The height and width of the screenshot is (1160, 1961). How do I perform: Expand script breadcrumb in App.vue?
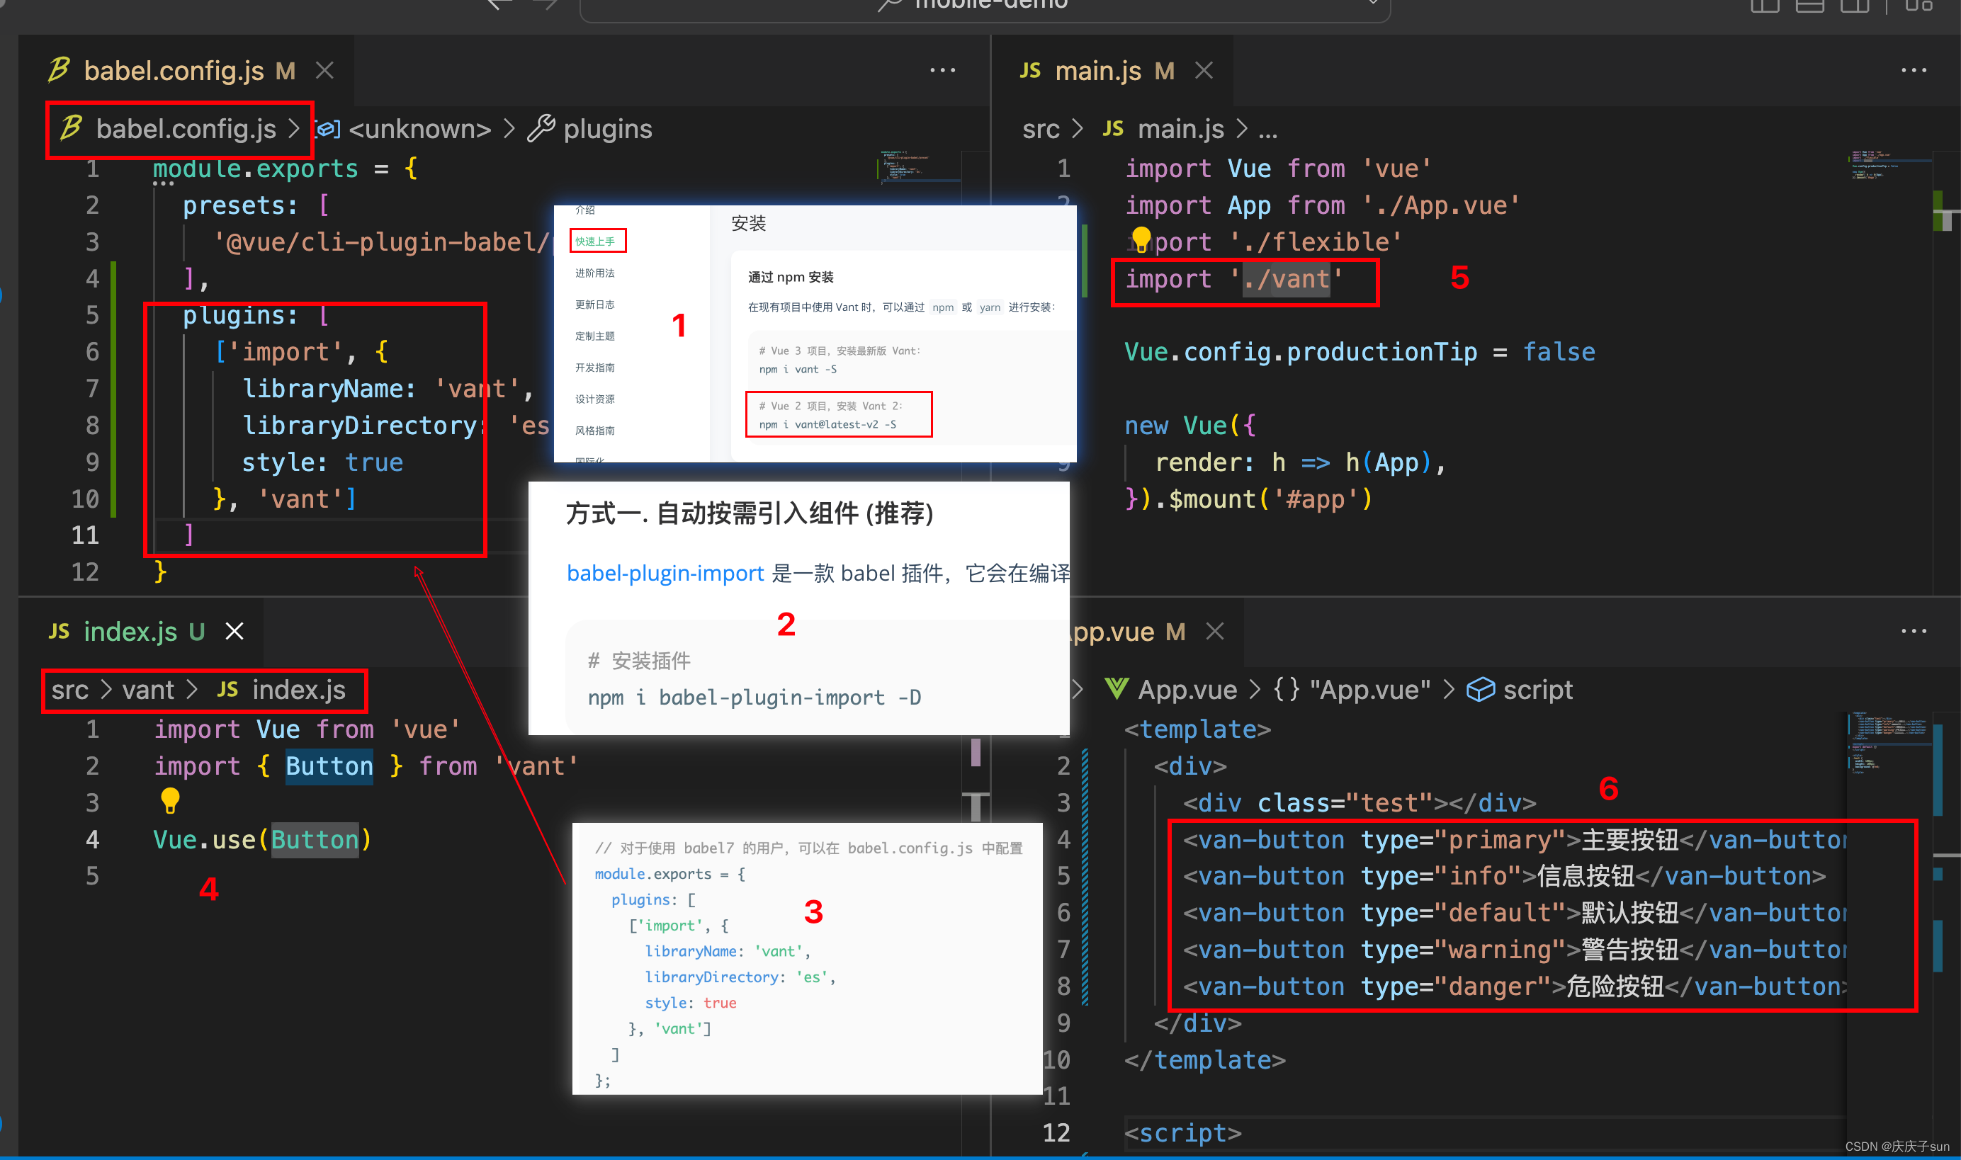coord(1537,690)
